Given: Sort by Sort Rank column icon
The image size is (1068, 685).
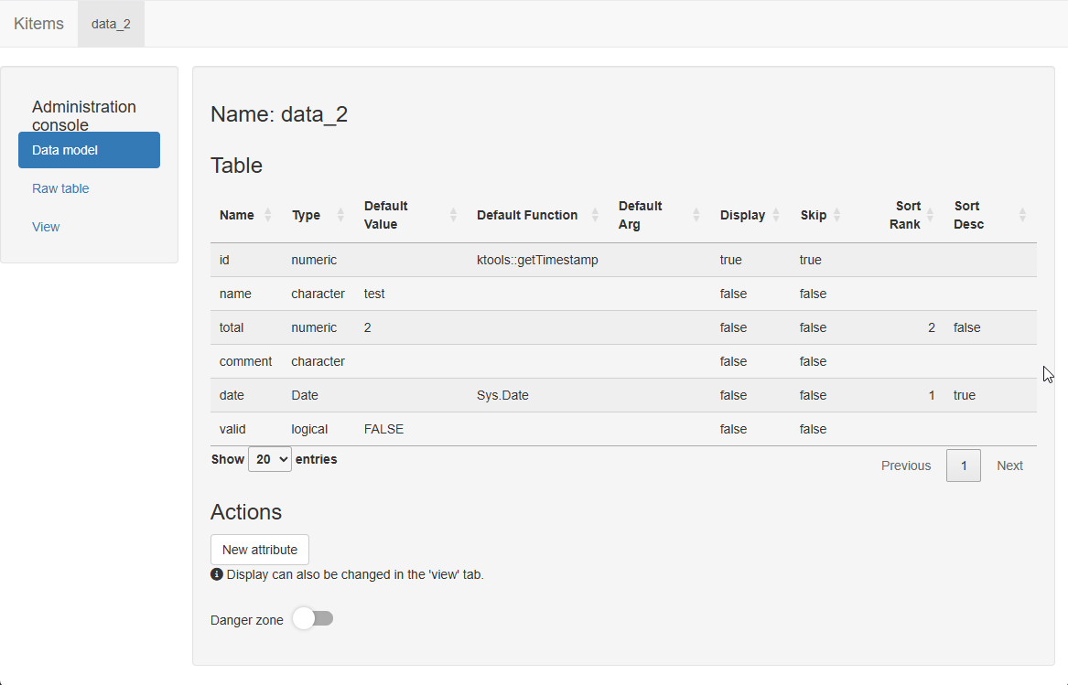Looking at the screenshot, I should click(x=931, y=215).
